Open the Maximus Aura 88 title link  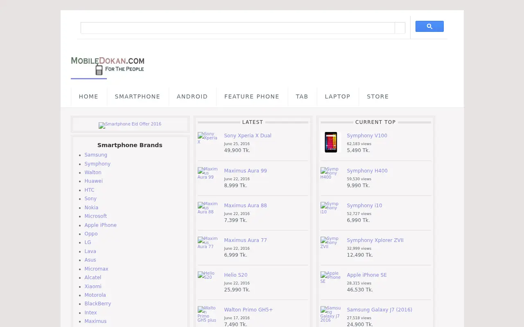point(245,206)
